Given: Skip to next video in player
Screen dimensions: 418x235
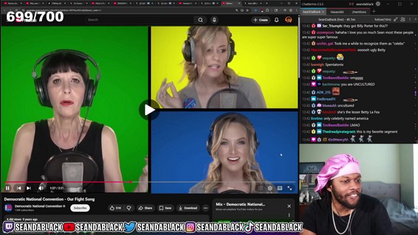Looking at the screenshot, I should tap(29, 188).
